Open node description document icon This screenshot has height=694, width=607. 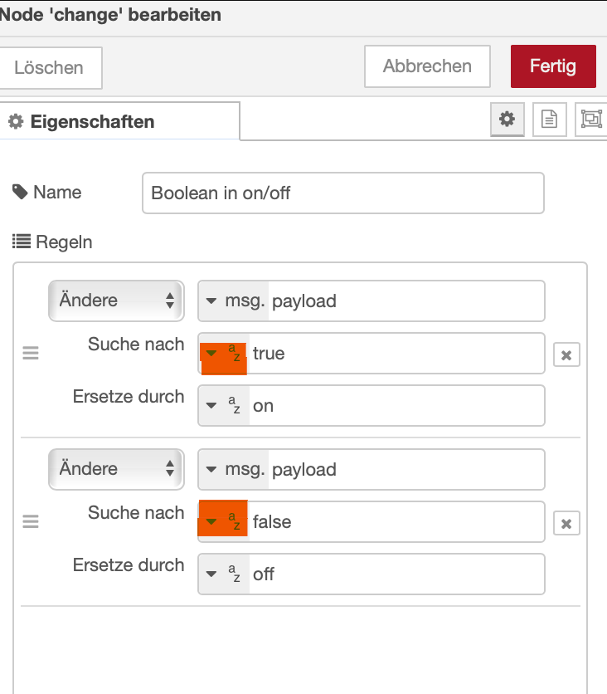tap(549, 120)
